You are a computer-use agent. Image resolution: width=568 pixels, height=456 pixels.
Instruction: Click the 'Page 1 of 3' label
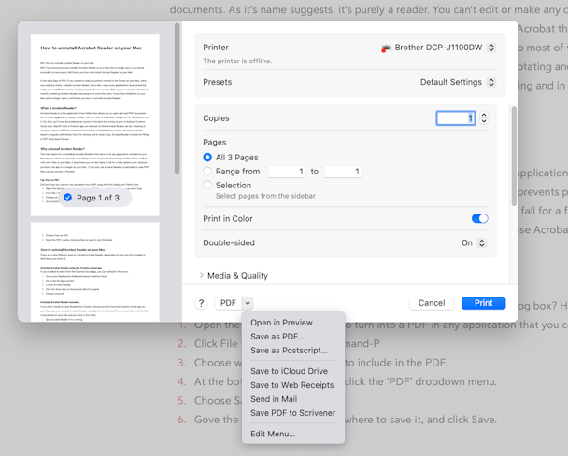coord(98,198)
